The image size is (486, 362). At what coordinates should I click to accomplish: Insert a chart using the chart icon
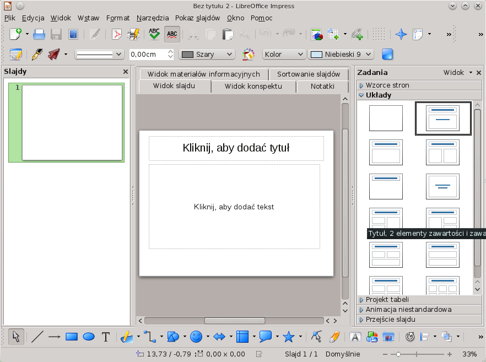(x=316, y=34)
